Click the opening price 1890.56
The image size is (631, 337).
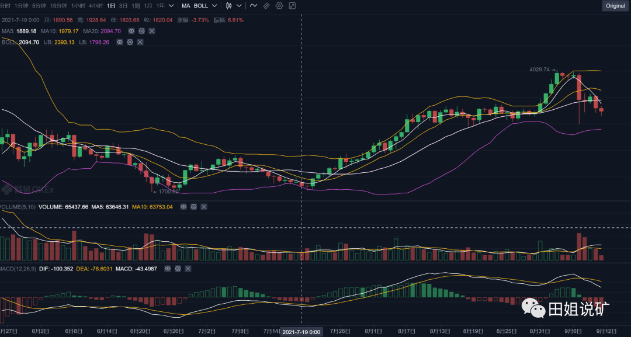63,20
